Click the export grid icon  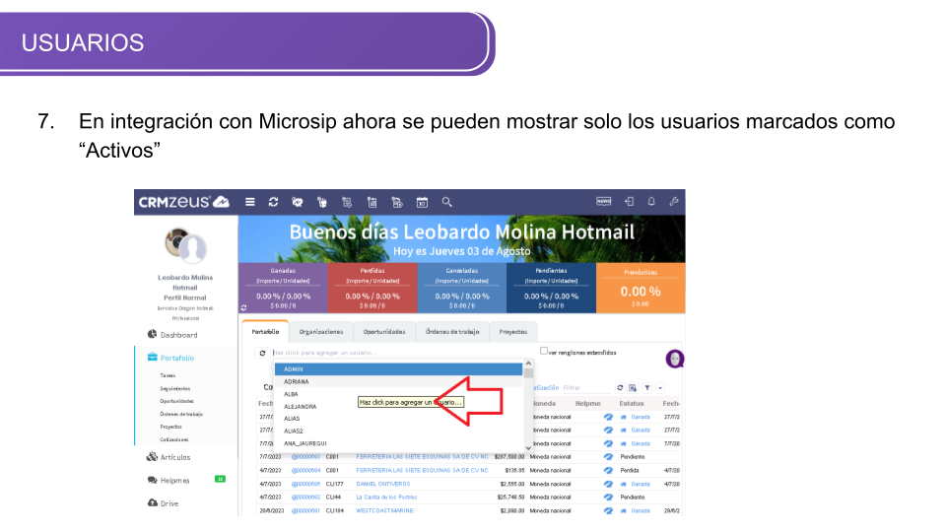[633, 388]
